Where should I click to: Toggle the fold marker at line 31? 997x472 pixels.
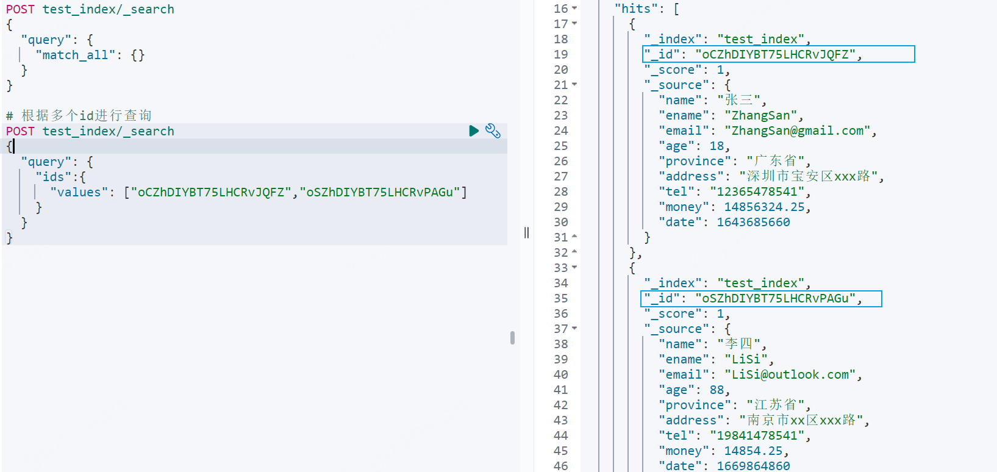click(574, 237)
